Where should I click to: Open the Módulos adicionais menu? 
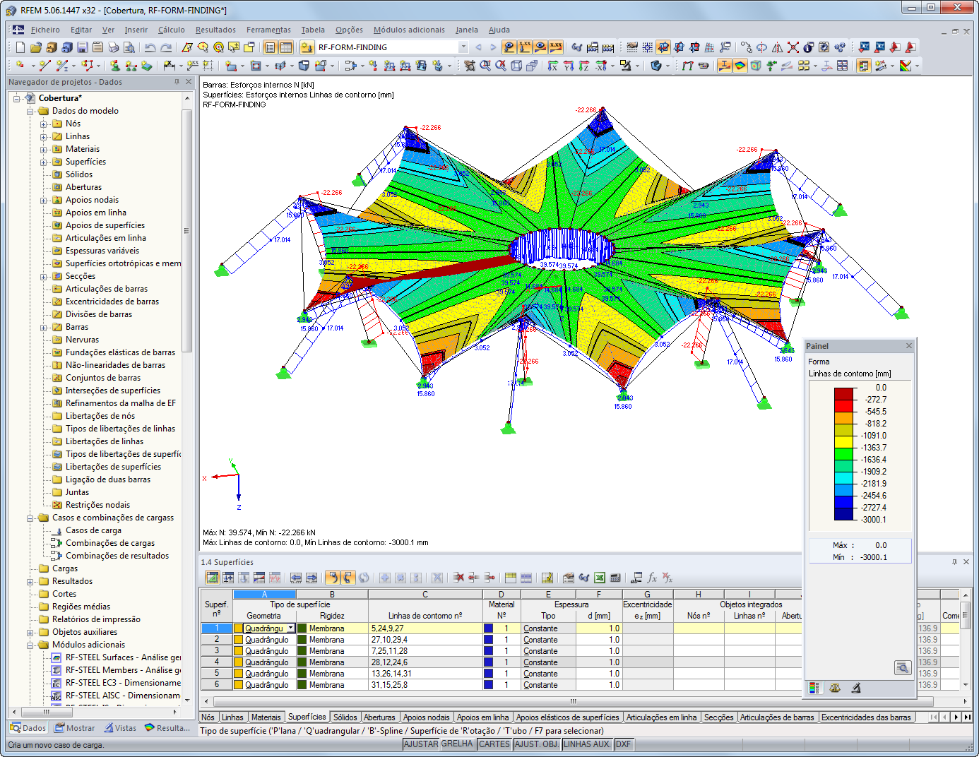point(409,30)
